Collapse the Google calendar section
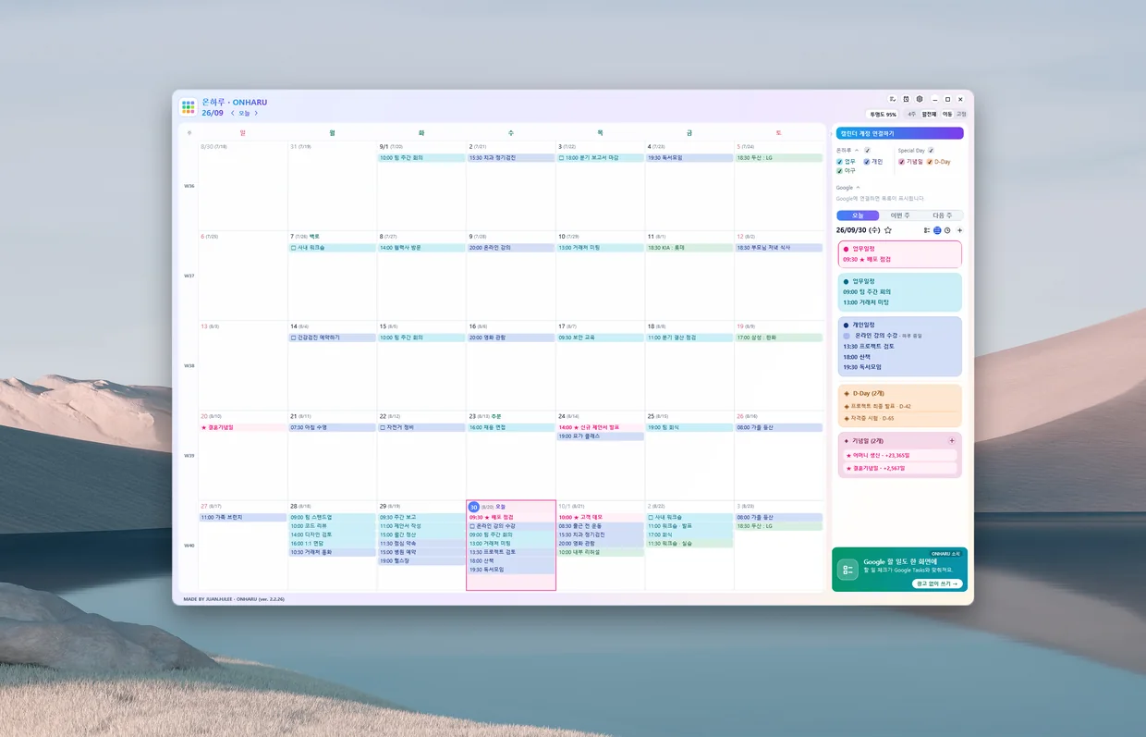The image size is (1146, 737). coord(858,188)
